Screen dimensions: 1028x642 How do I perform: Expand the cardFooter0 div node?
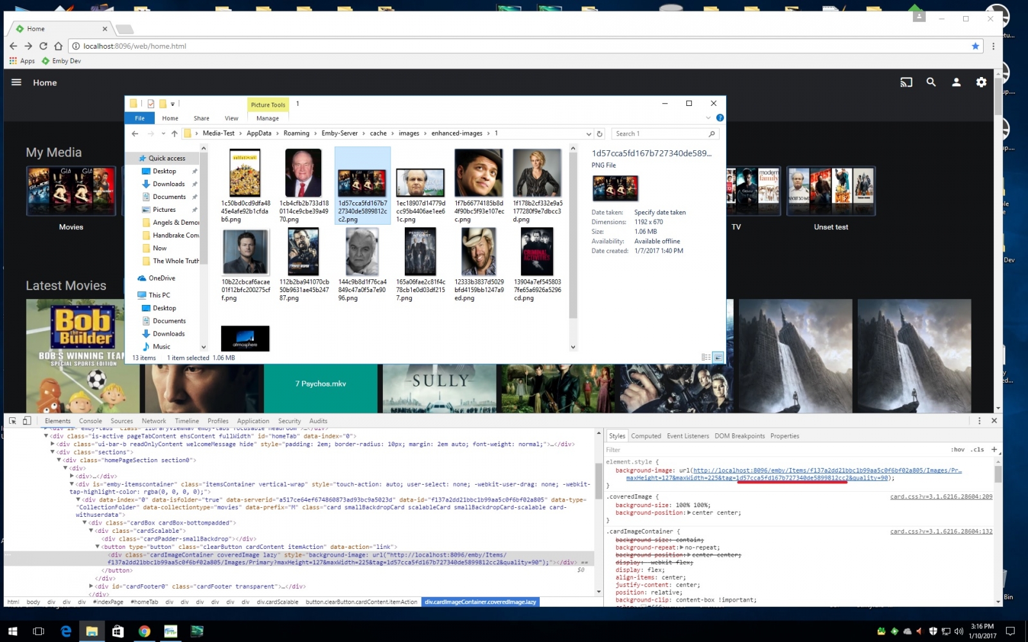point(91,586)
